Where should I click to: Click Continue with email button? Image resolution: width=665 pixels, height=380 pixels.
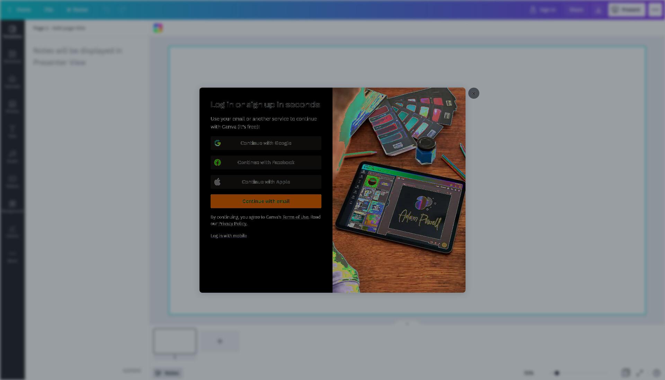point(266,201)
